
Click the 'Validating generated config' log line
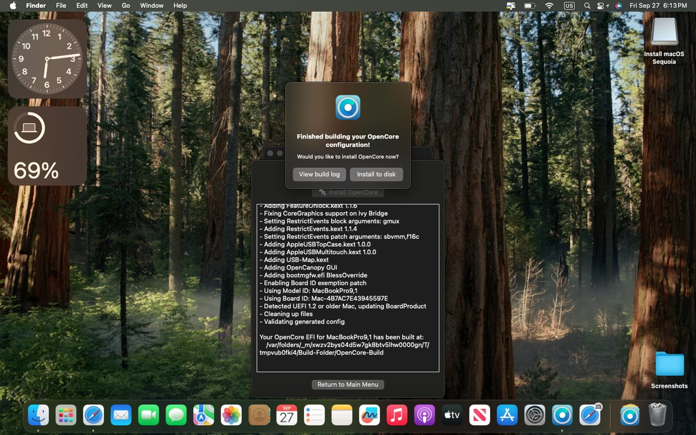click(302, 321)
